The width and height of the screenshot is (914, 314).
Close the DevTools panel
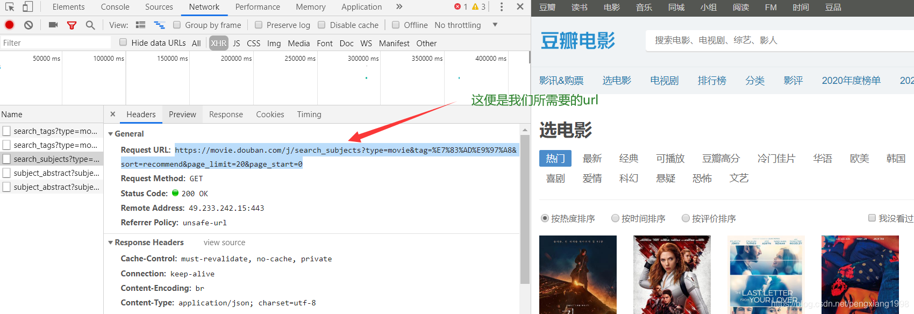click(520, 7)
